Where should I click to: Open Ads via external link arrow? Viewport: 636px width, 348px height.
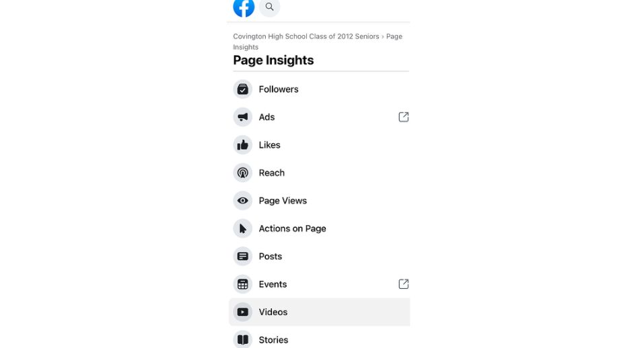[x=403, y=117]
